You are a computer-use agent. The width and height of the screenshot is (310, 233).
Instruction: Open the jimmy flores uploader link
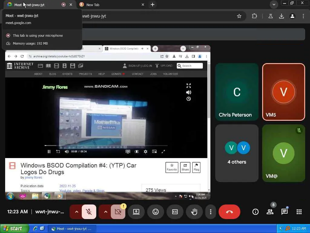tap(33, 177)
